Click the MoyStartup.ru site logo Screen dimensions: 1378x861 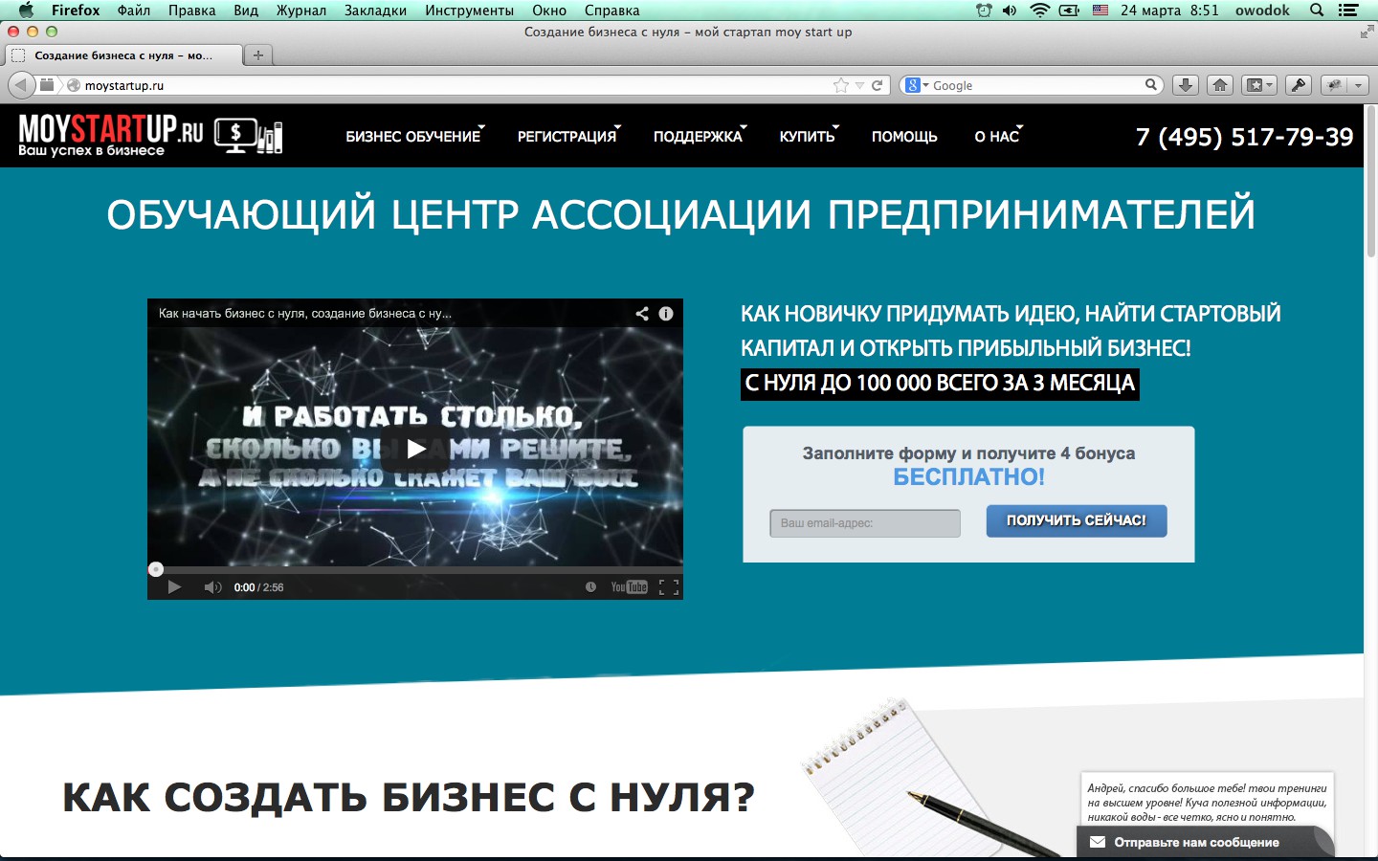tap(150, 135)
